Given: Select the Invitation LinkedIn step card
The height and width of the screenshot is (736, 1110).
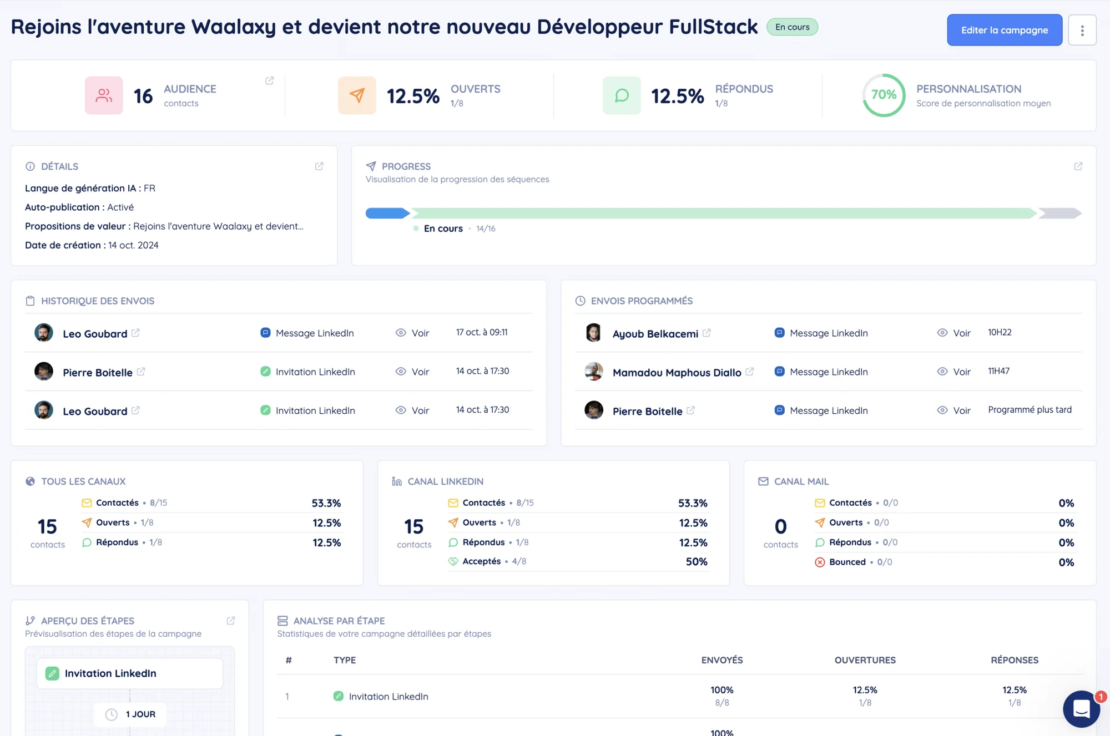Looking at the screenshot, I should tap(130, 673).
